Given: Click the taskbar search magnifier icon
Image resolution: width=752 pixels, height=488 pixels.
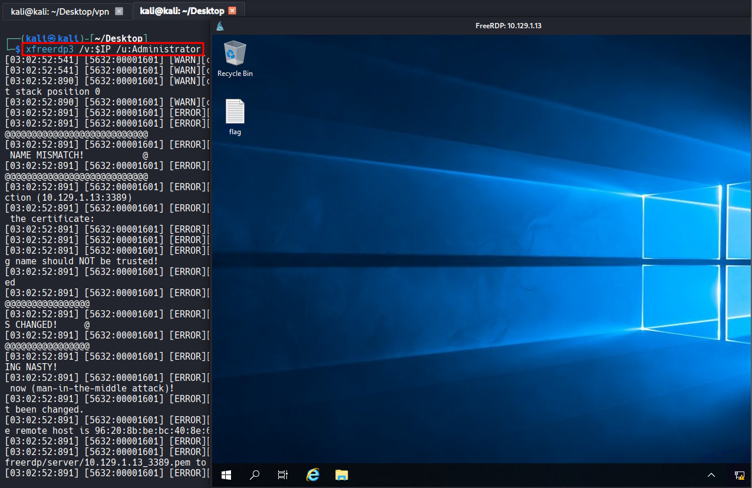Looking at the screenshot, I should (x=255, y=474).
